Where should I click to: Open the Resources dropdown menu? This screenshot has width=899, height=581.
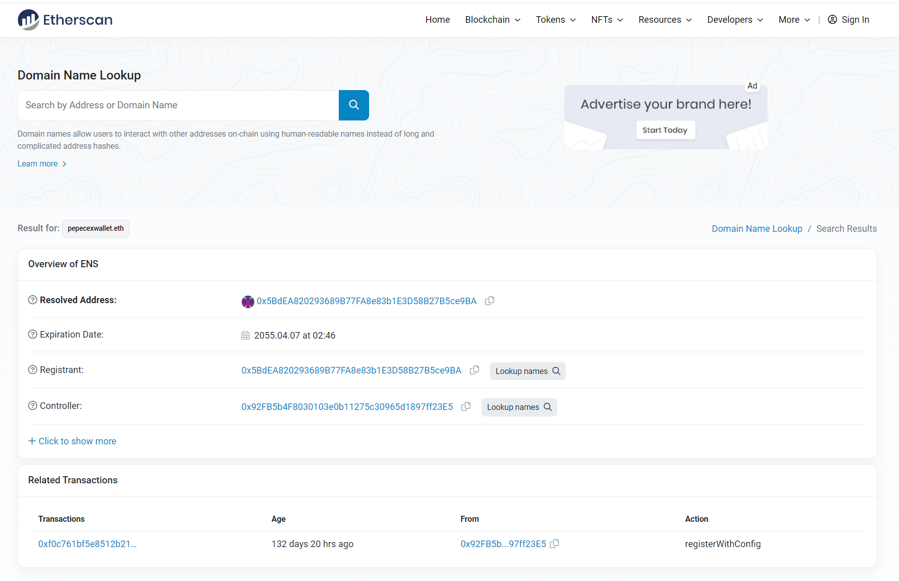coord(665,20)
